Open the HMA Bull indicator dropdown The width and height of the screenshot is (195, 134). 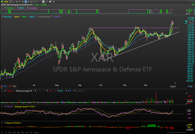15,8
